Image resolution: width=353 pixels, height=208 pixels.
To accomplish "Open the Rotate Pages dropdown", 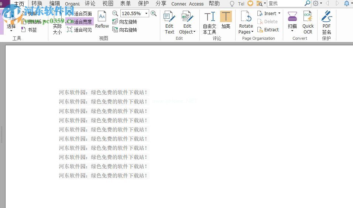I will 246,22.
